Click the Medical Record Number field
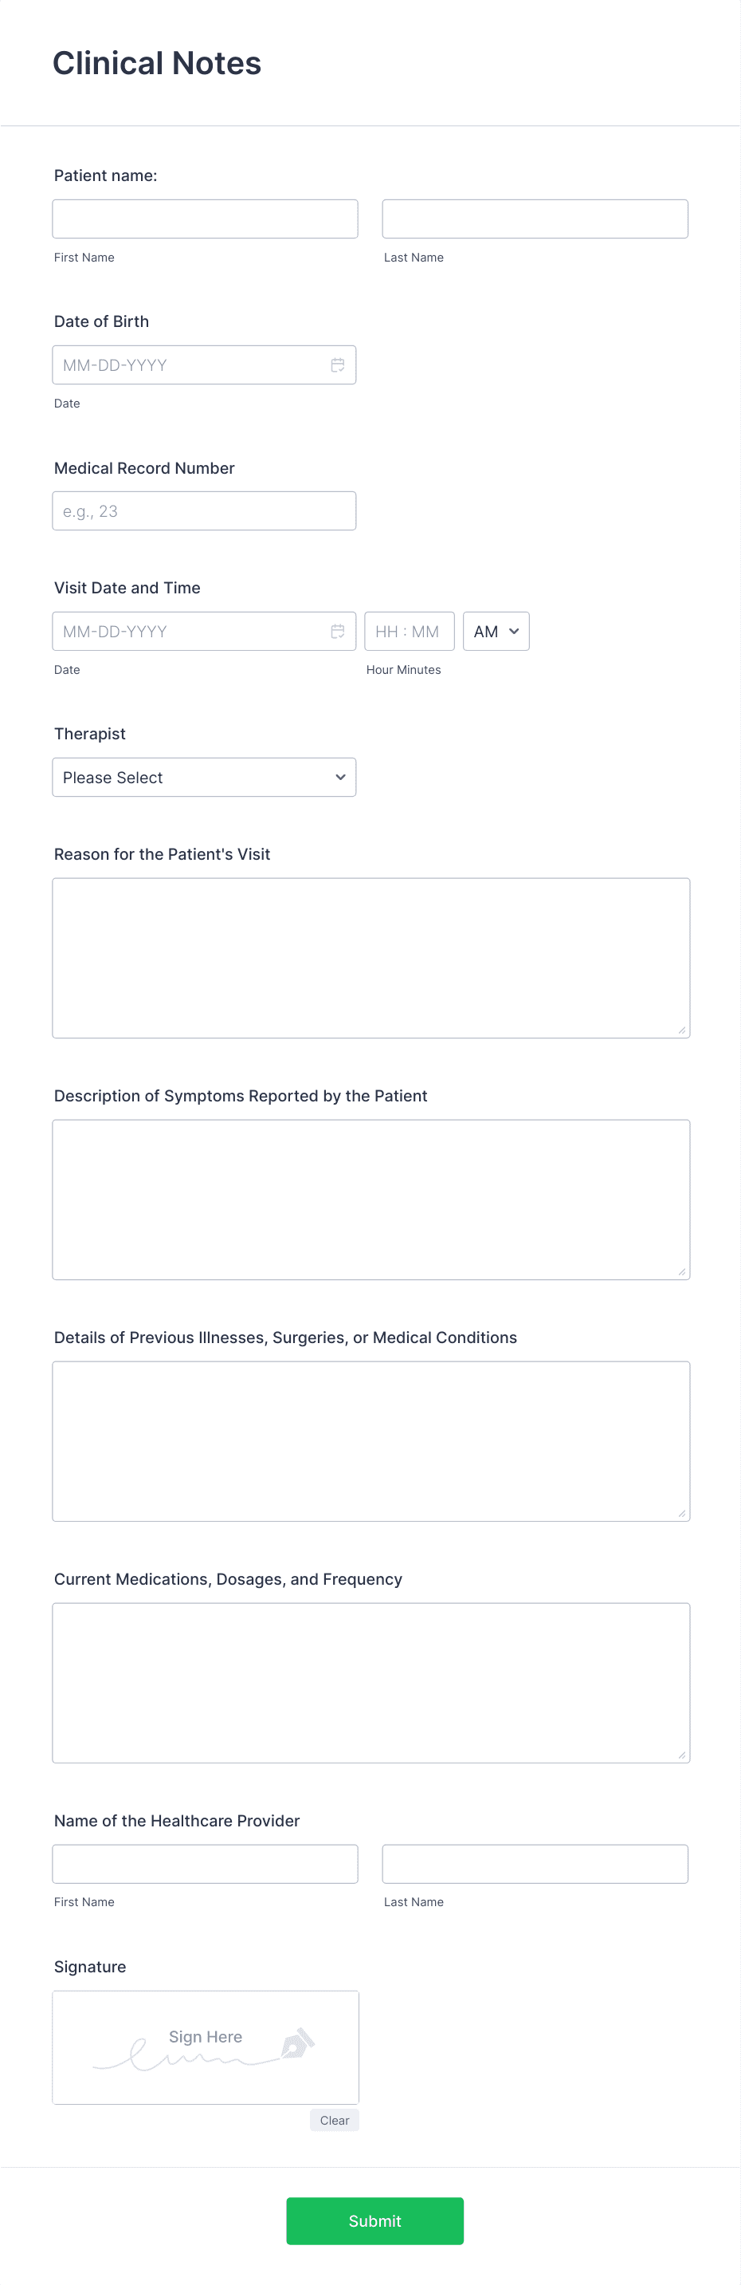The image size is (741, 2285). tap(204, 510)
